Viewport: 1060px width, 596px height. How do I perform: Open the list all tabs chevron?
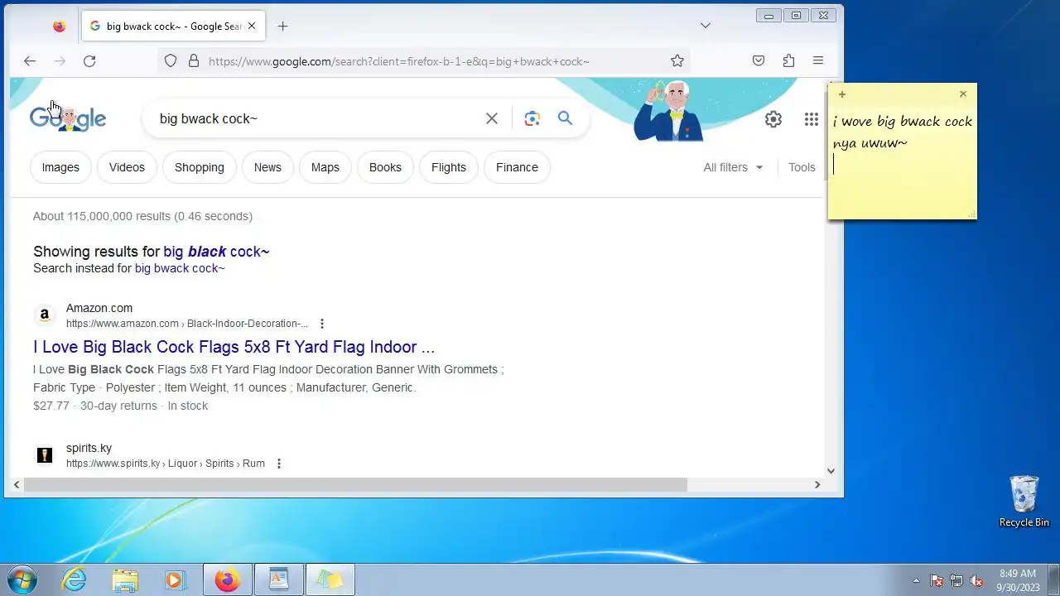tap(706, 26)
